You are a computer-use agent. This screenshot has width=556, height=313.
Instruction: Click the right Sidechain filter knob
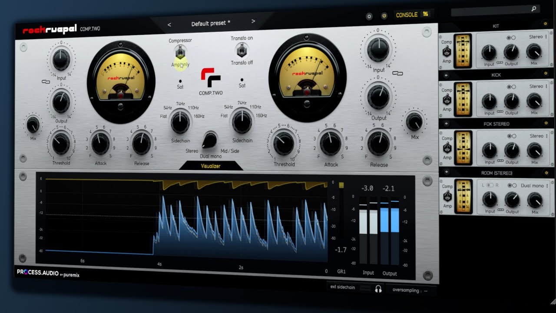(x=242, y=122)
